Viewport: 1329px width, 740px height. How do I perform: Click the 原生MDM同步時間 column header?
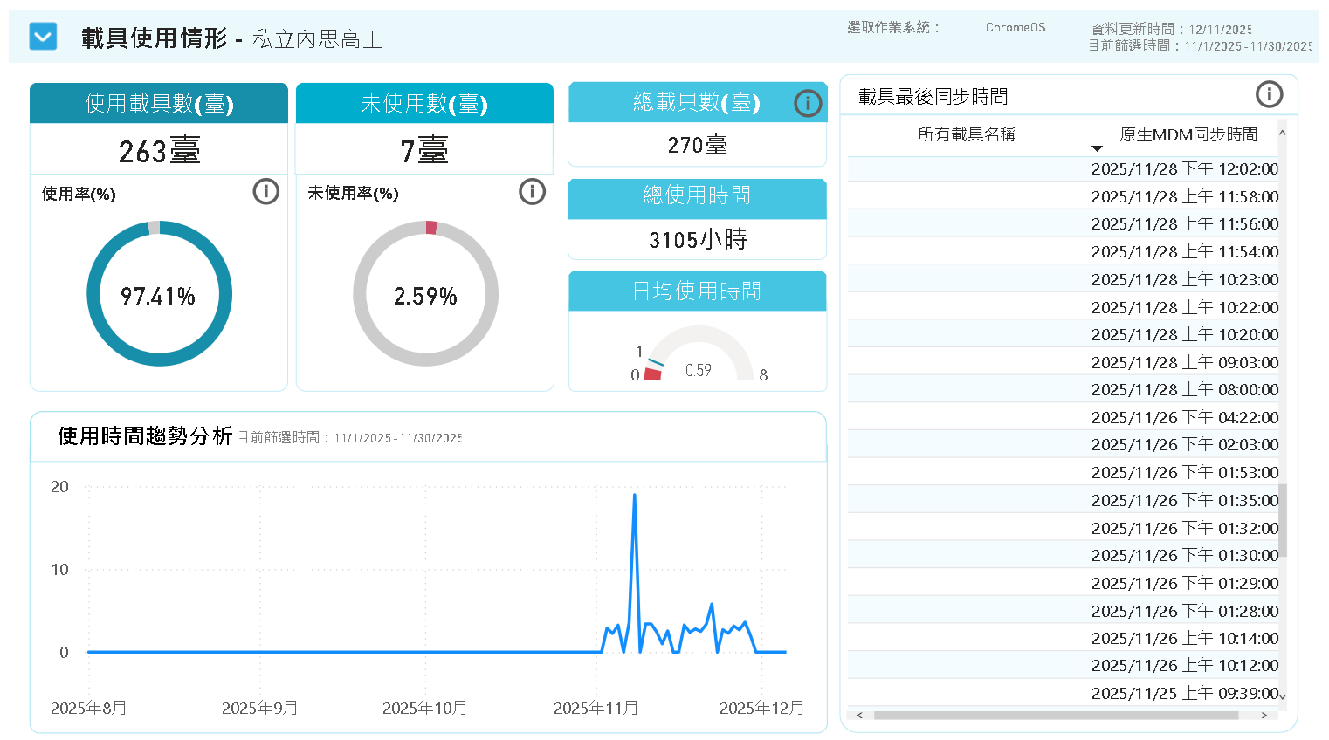click(x=1188, y=134)
